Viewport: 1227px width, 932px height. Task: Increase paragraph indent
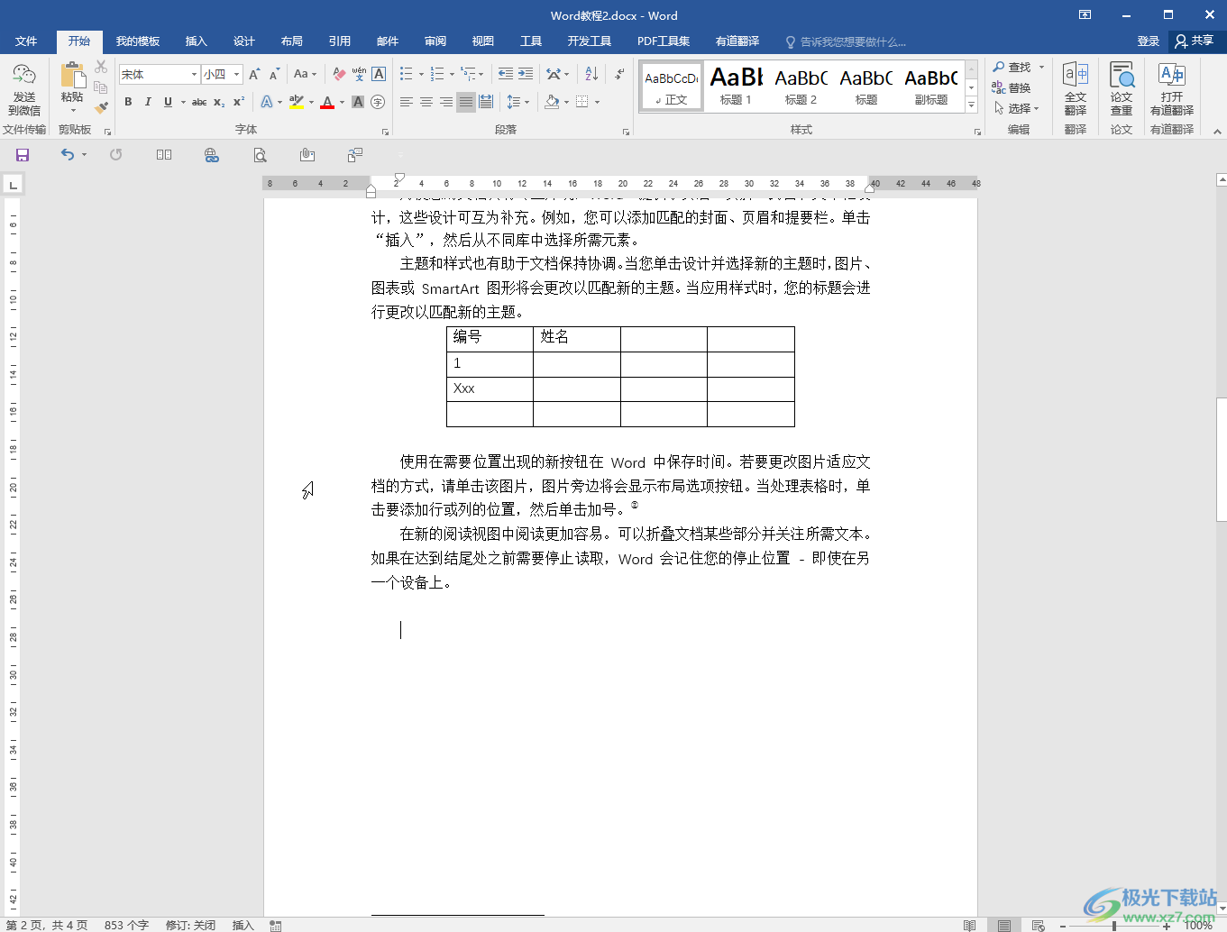click(x=526, y=74)
